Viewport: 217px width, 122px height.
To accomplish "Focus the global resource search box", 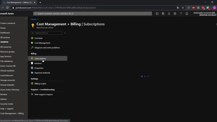I will [93, 14].
